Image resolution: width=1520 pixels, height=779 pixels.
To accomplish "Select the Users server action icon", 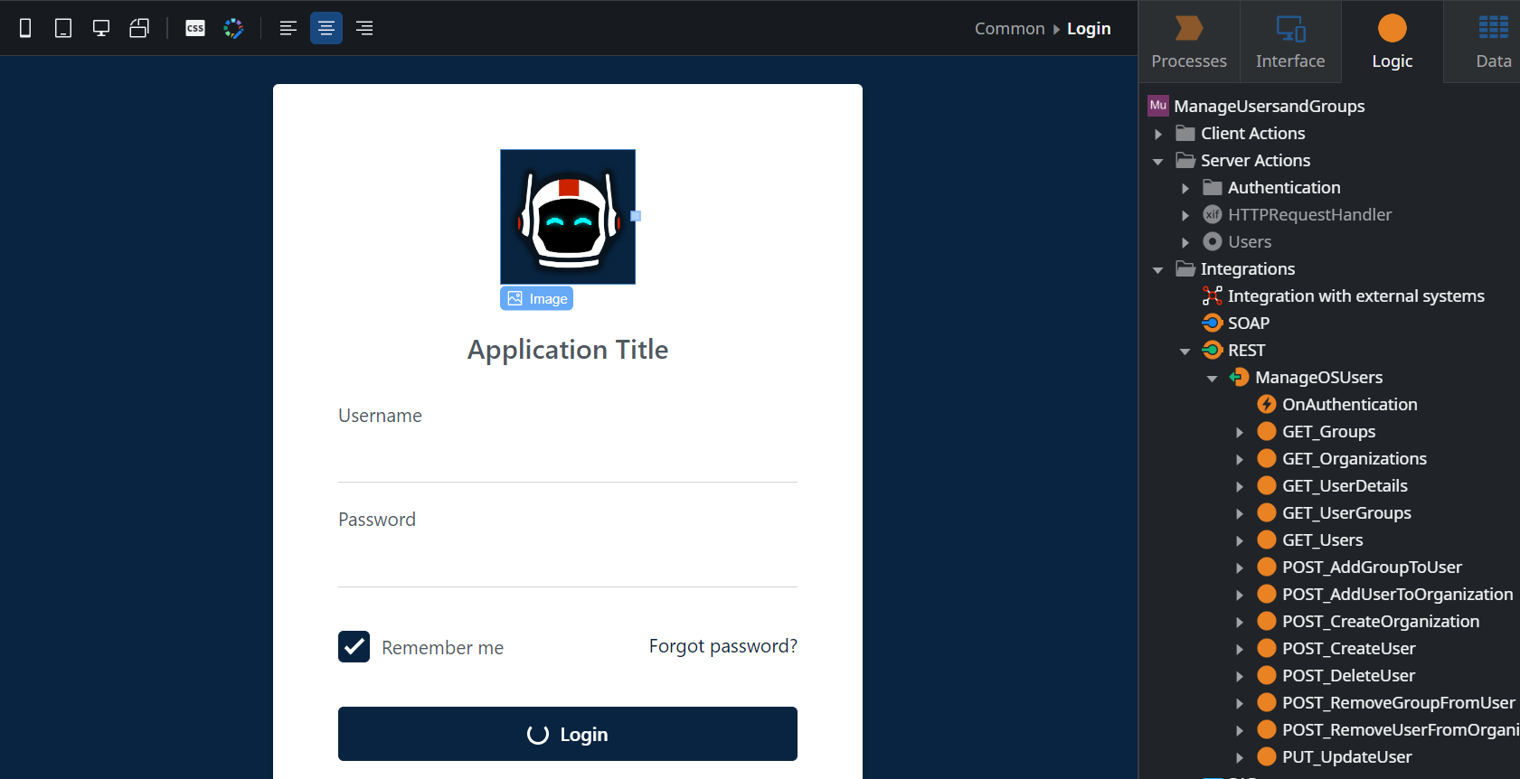I will (x=1213, y=241).
